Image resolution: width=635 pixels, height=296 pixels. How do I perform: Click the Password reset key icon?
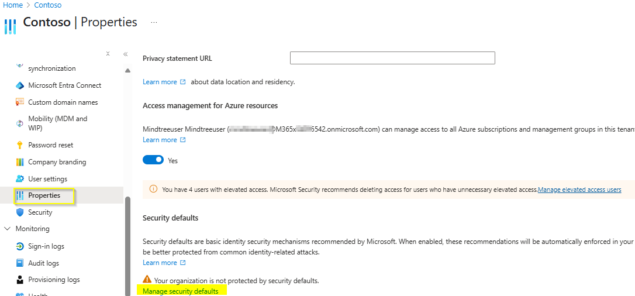tap(20, 145)
